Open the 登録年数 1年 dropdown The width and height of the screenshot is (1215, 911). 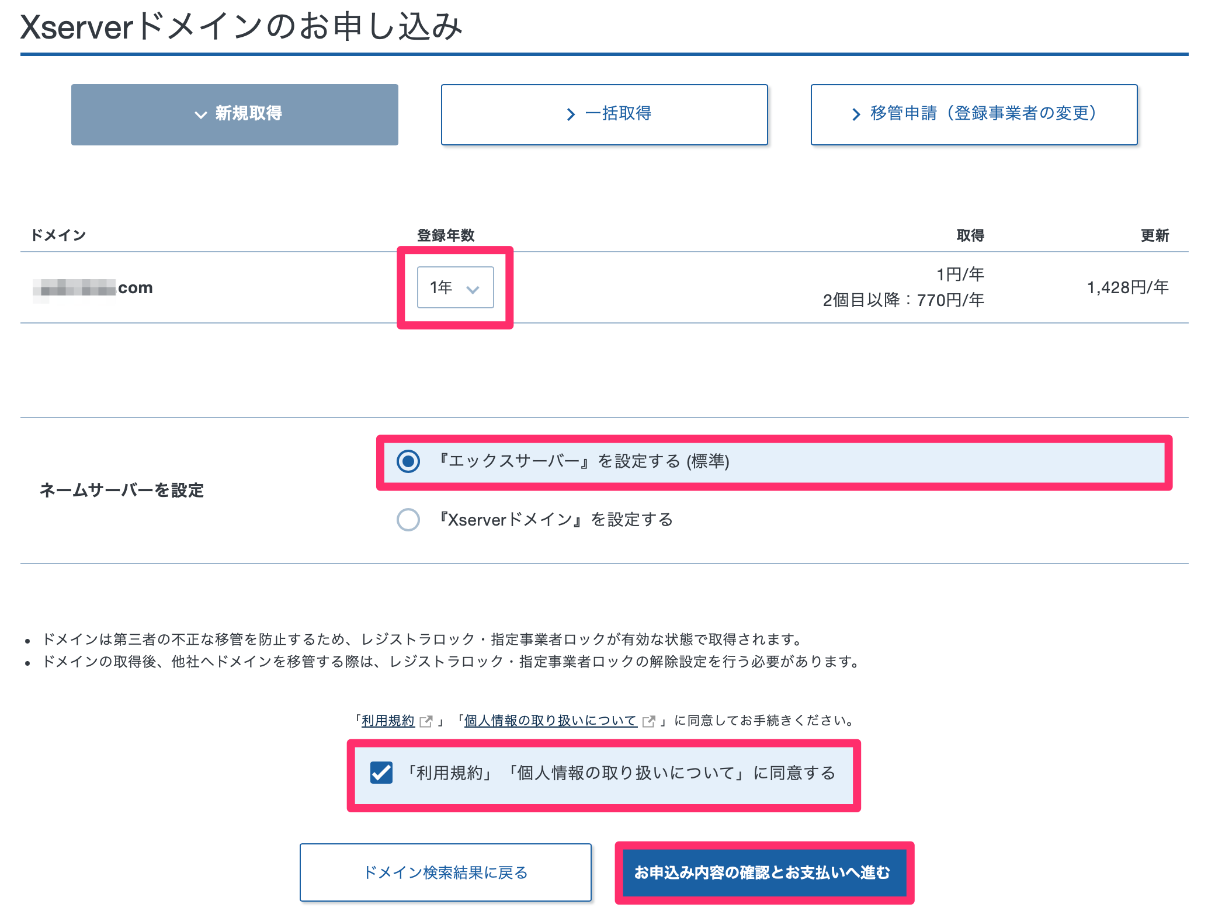tap(455, 287)
